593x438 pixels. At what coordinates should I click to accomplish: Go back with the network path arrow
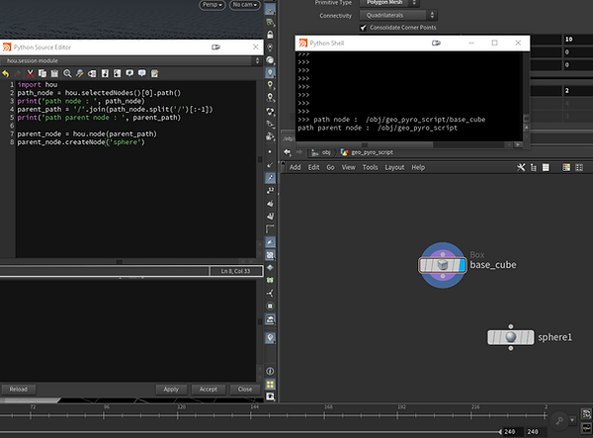[x=288, y=152]
